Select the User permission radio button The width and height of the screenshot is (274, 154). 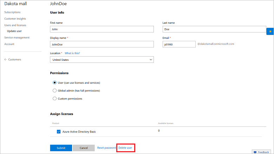point(54,83)
